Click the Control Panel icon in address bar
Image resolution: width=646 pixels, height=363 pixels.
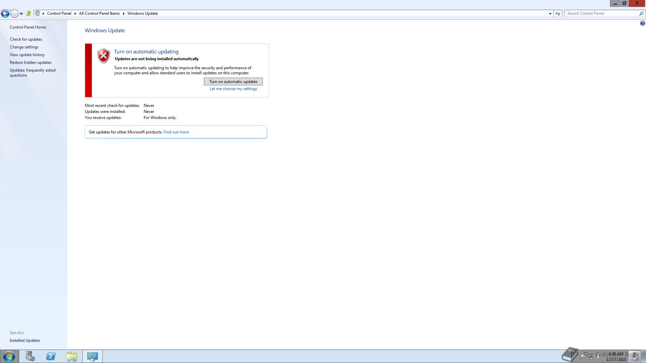(37, 13)
